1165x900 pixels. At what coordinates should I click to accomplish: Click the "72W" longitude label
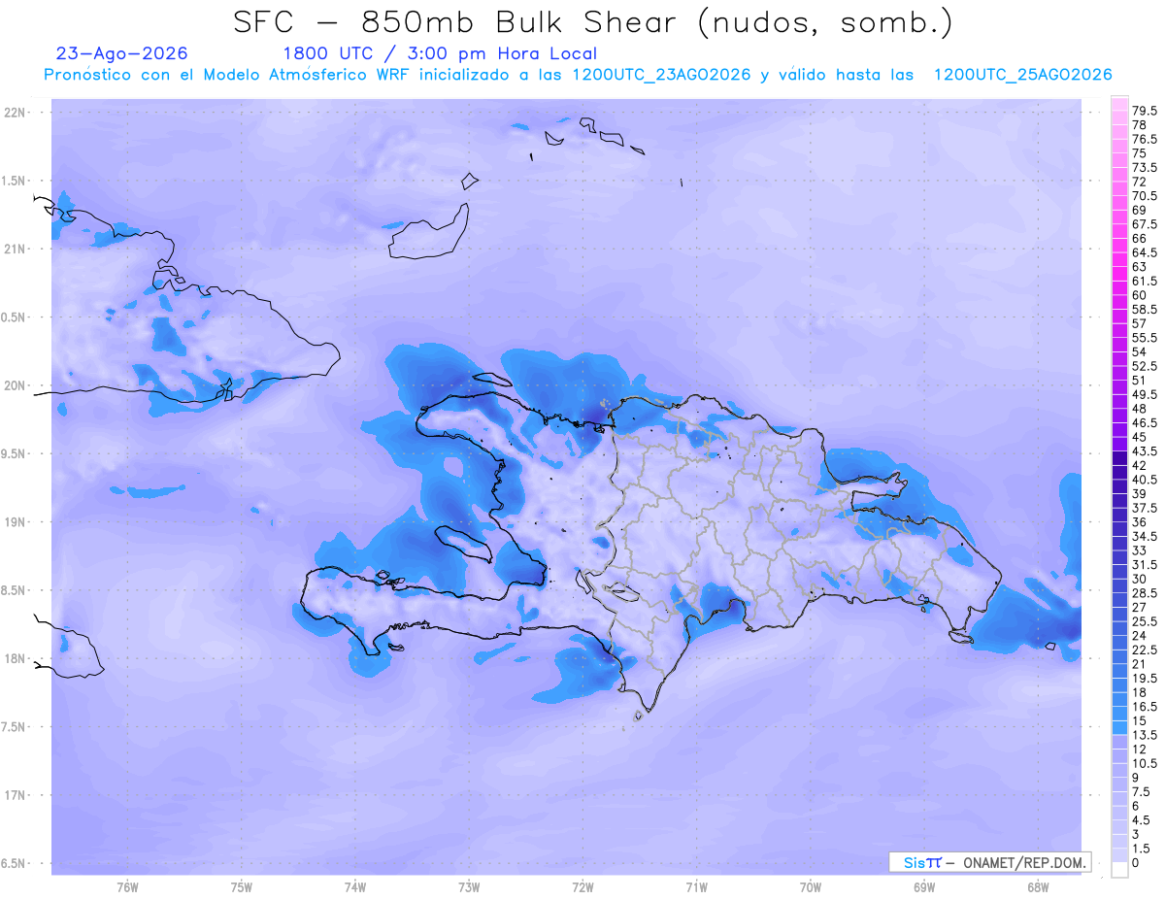[x=582, y=886]
